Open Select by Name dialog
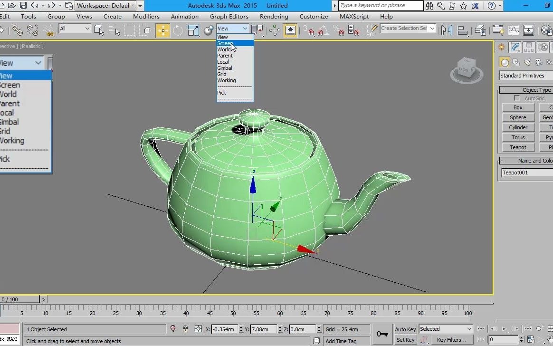Viewport: 553px width, 346px height. coord(116,30)
